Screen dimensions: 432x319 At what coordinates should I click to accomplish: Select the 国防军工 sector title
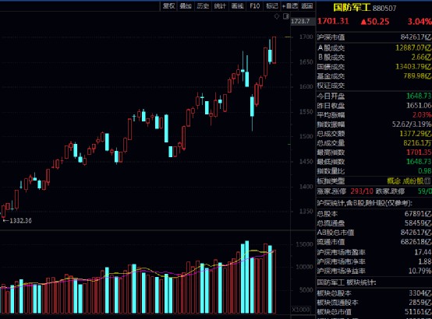pyautogui.click(x=352, y=8)
